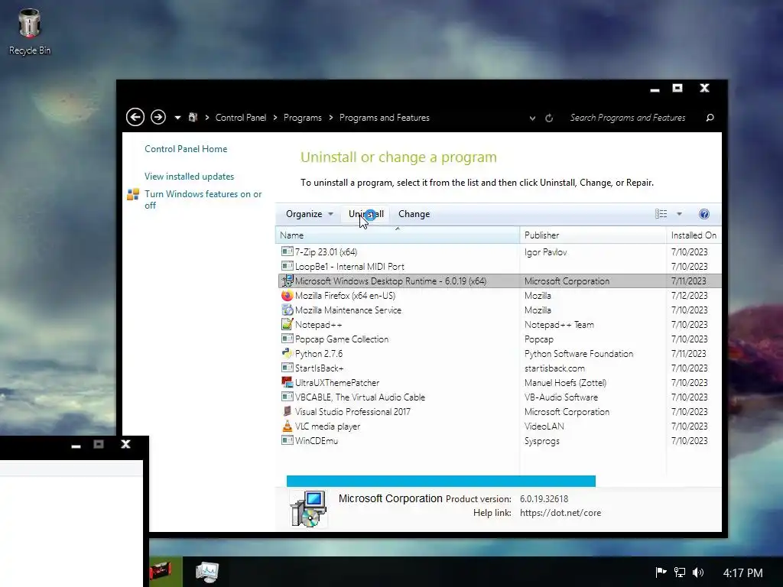Click the 'Mozilla Firefox (x64 en-US)' name text
Viewport: 783px width, 587px height.
[x=345, y=296]
